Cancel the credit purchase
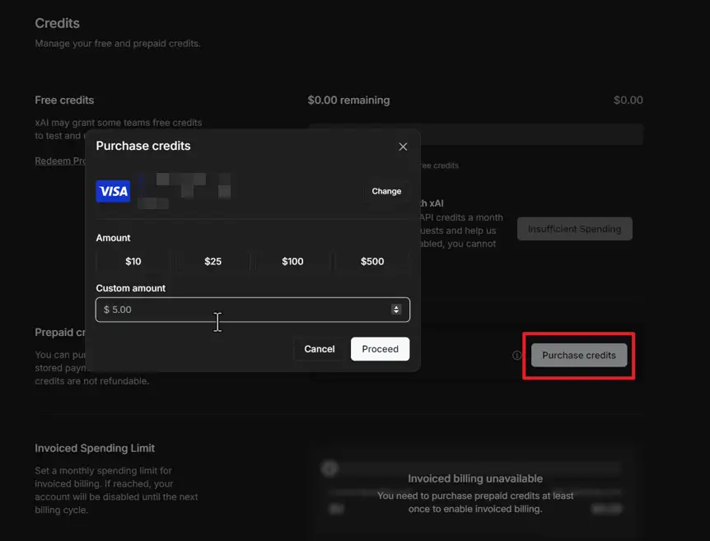 coord(319,348)
